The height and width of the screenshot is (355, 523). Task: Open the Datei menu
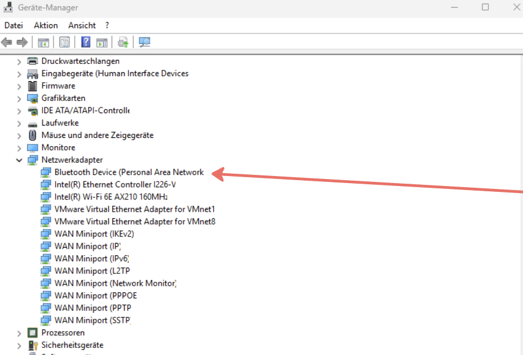[x=14, y=25]
